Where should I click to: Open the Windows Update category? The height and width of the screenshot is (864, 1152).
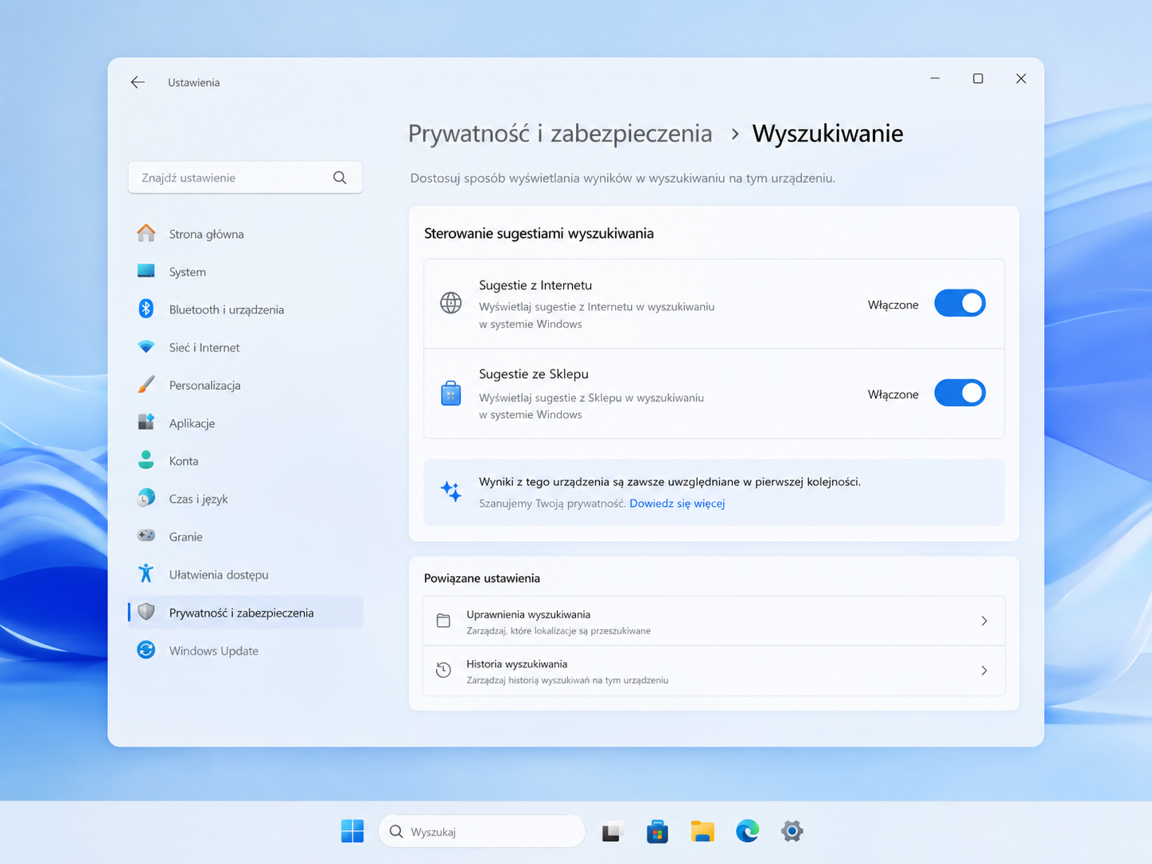pyautogui.click(x=245, y=650)
